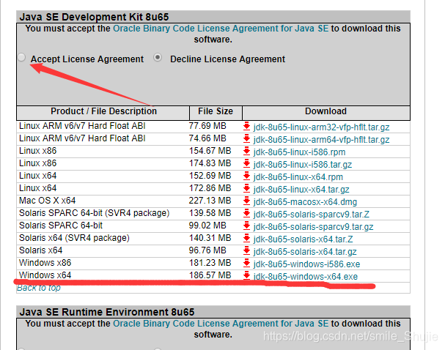Screen dimensions: 445x350
Task: Click download arrow icon for jdk-8u65-linux-x64.rpm
Action: pos(246,176)
